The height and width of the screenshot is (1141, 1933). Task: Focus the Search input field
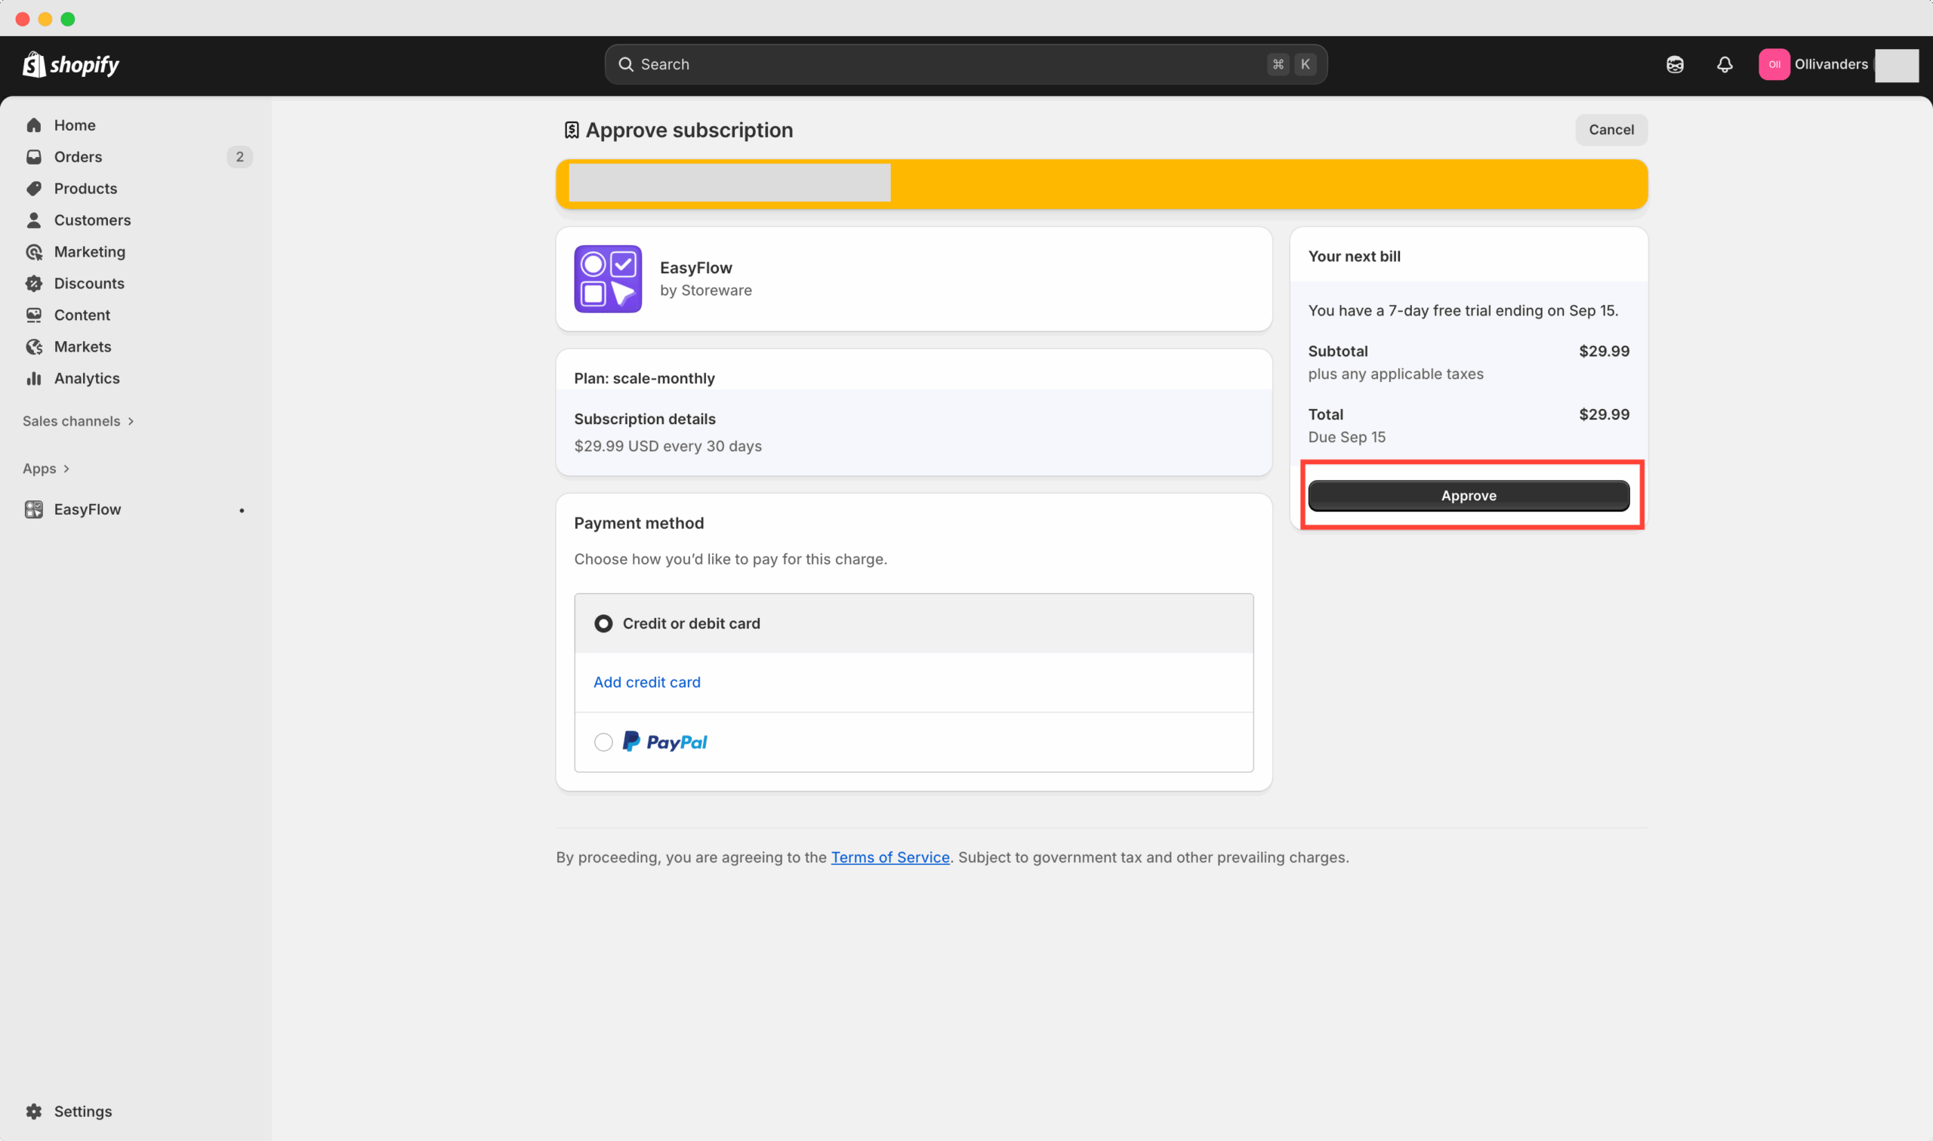click(965, 65)
